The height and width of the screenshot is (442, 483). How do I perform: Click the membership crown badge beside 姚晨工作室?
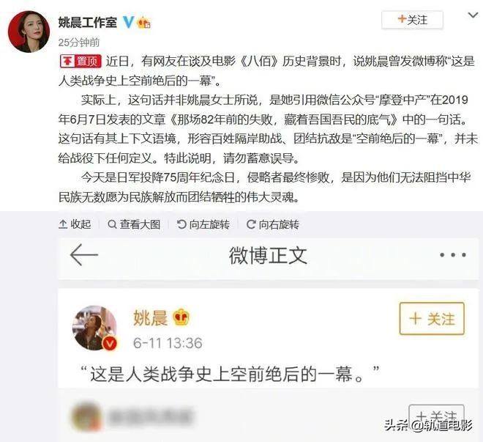(144, 23)
